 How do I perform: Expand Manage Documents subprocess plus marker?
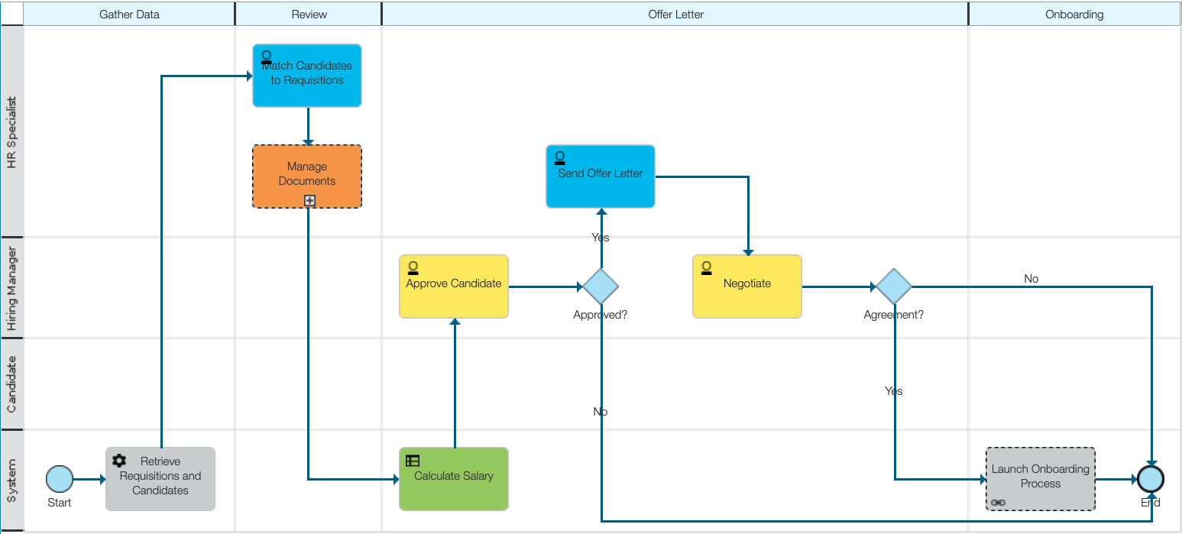310,201
